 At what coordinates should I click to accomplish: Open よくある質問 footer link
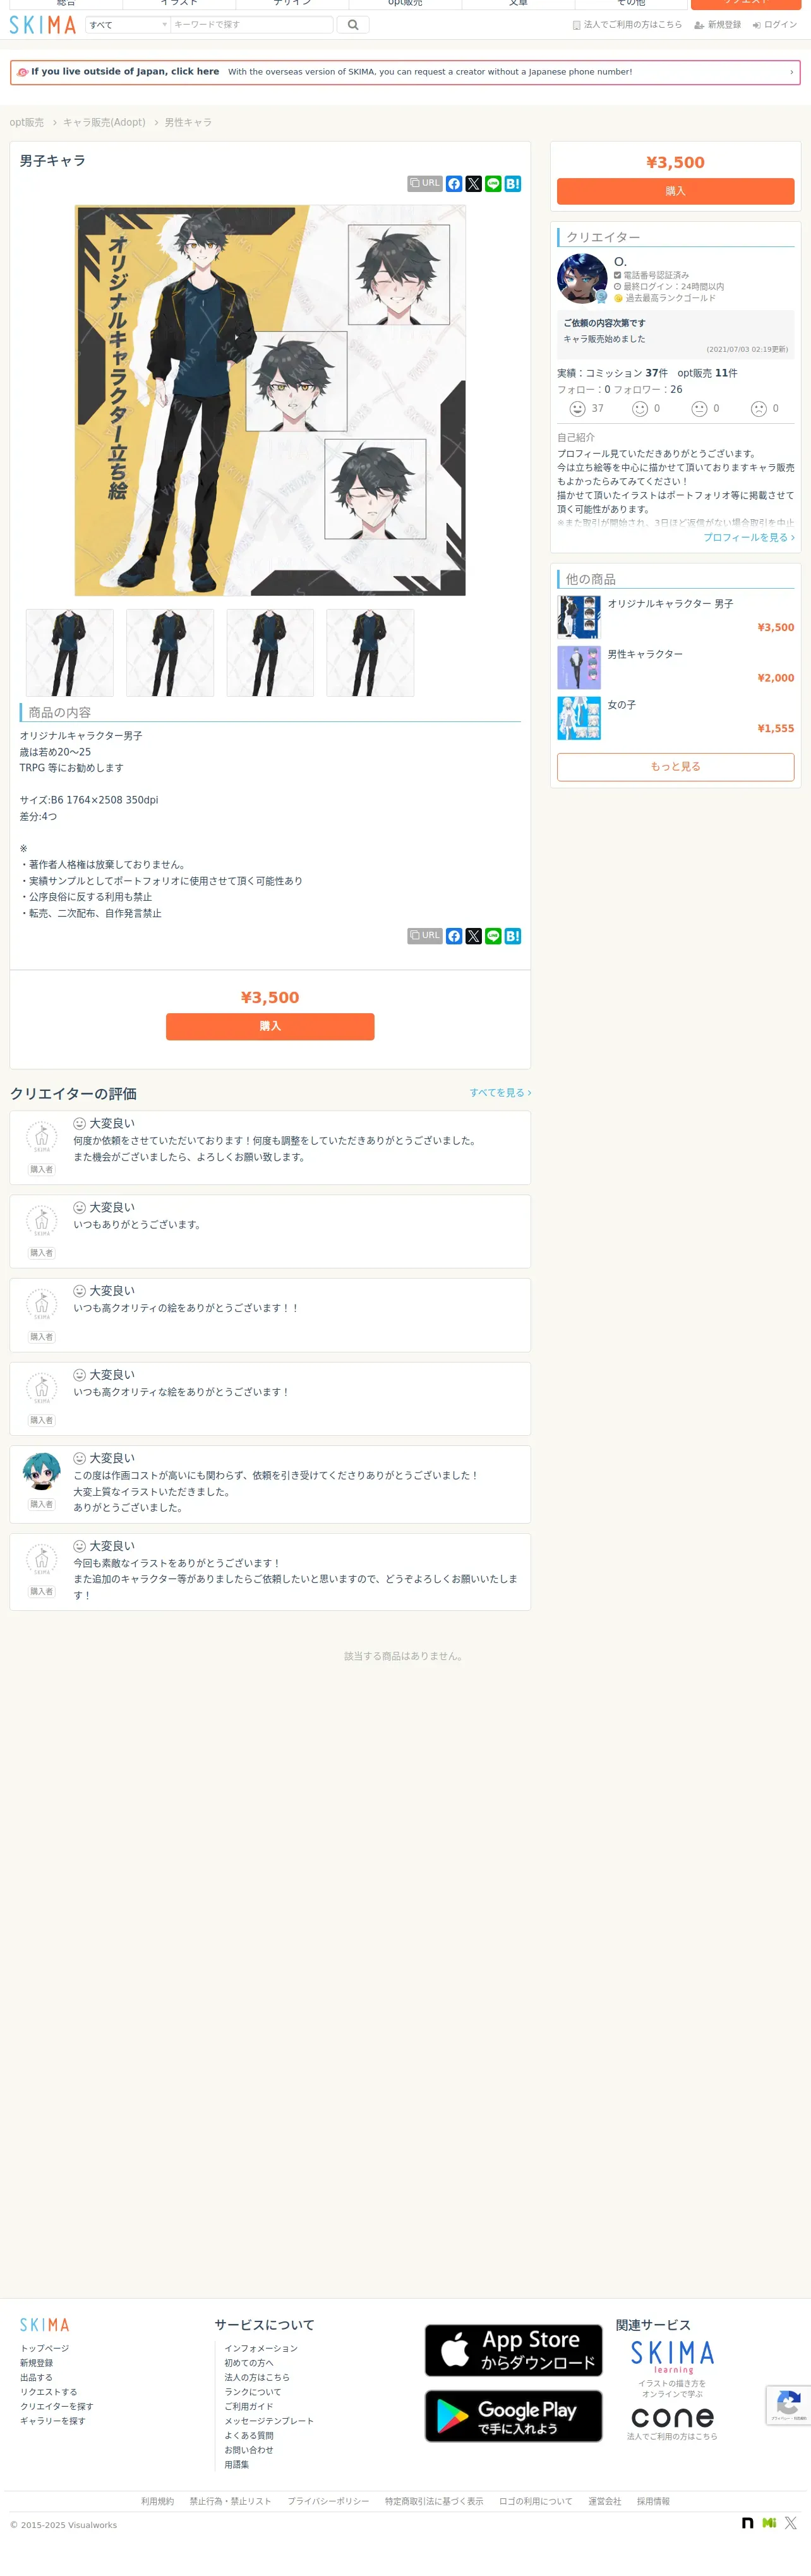point(249,2436)
